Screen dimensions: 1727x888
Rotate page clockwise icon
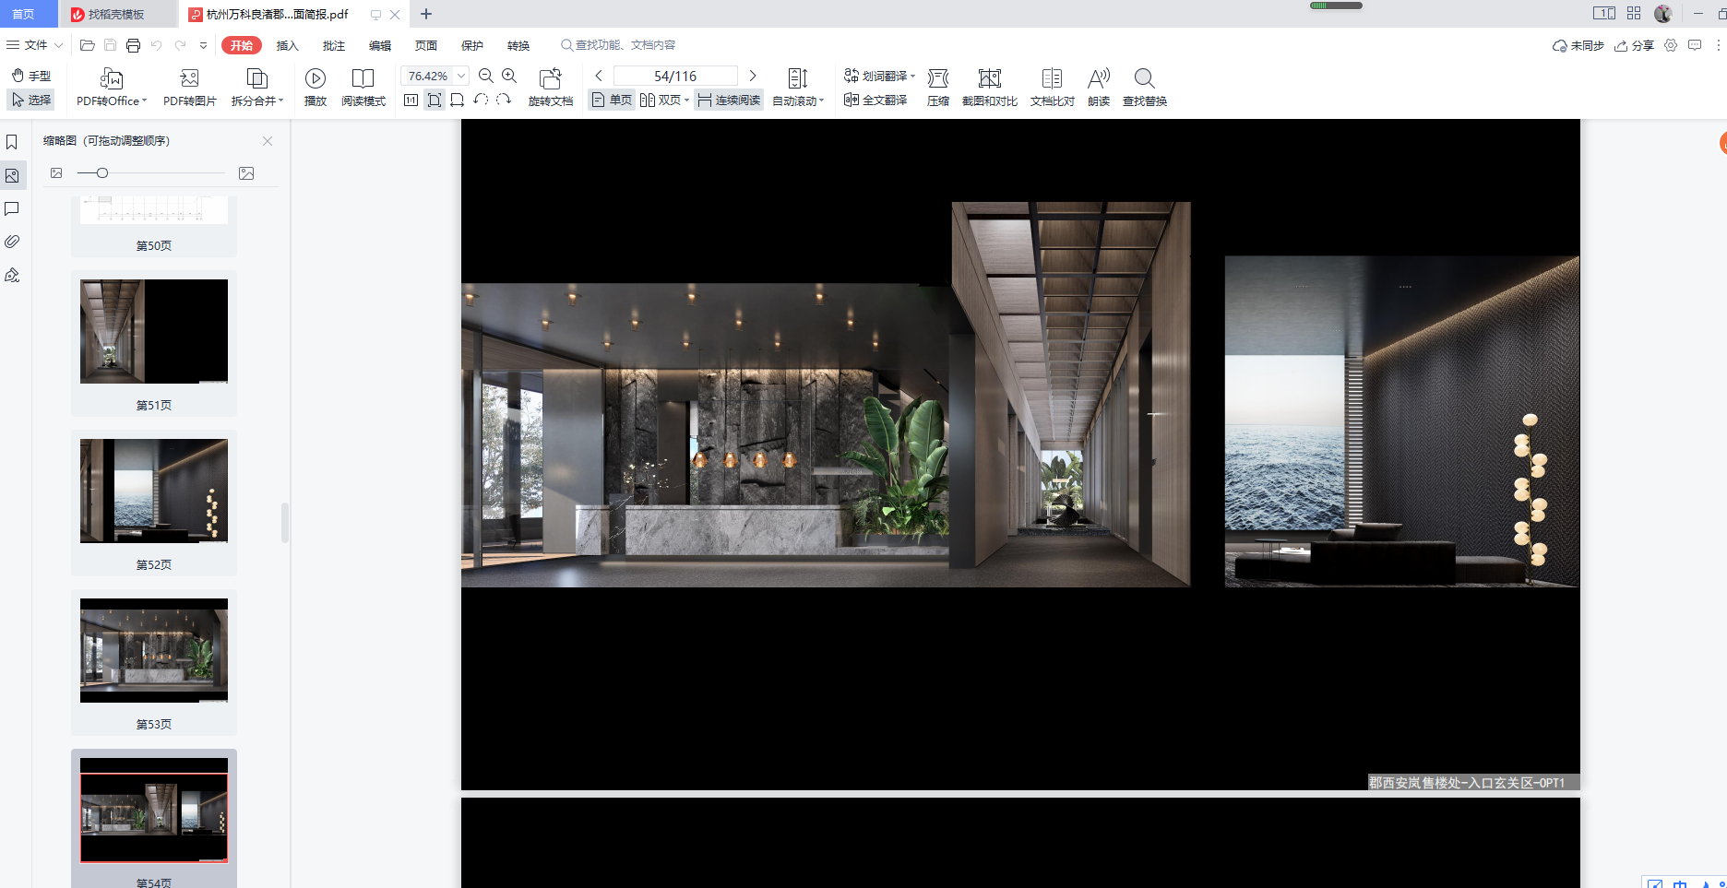tap(504, 100)
